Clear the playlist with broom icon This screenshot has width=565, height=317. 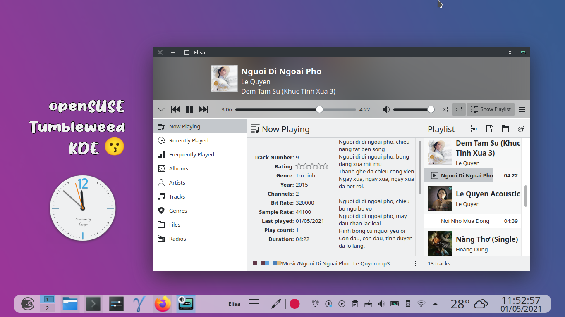pyautogui.click(x=521, y=129)
